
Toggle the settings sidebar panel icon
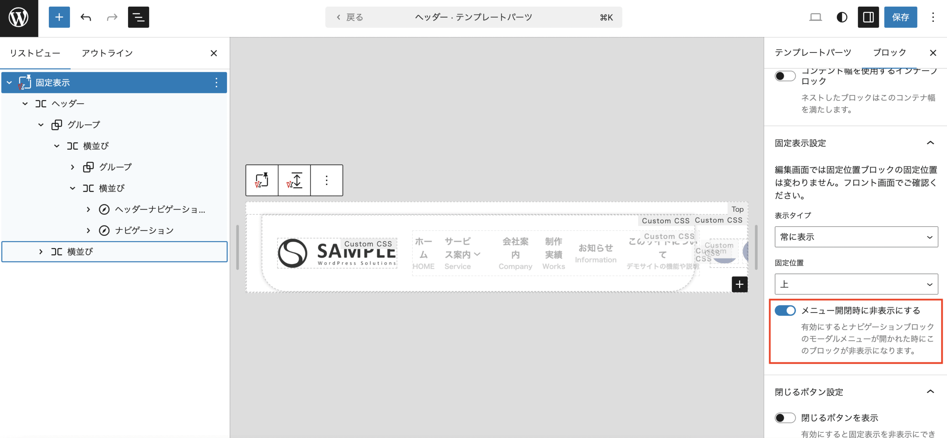(x=868, y=17)
